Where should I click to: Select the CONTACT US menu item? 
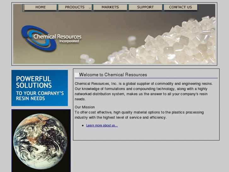[180, 7]
